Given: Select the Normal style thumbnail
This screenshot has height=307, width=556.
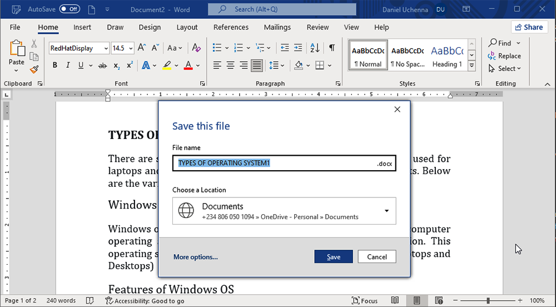Looking at the screenshot, I should tap(368, 55).
